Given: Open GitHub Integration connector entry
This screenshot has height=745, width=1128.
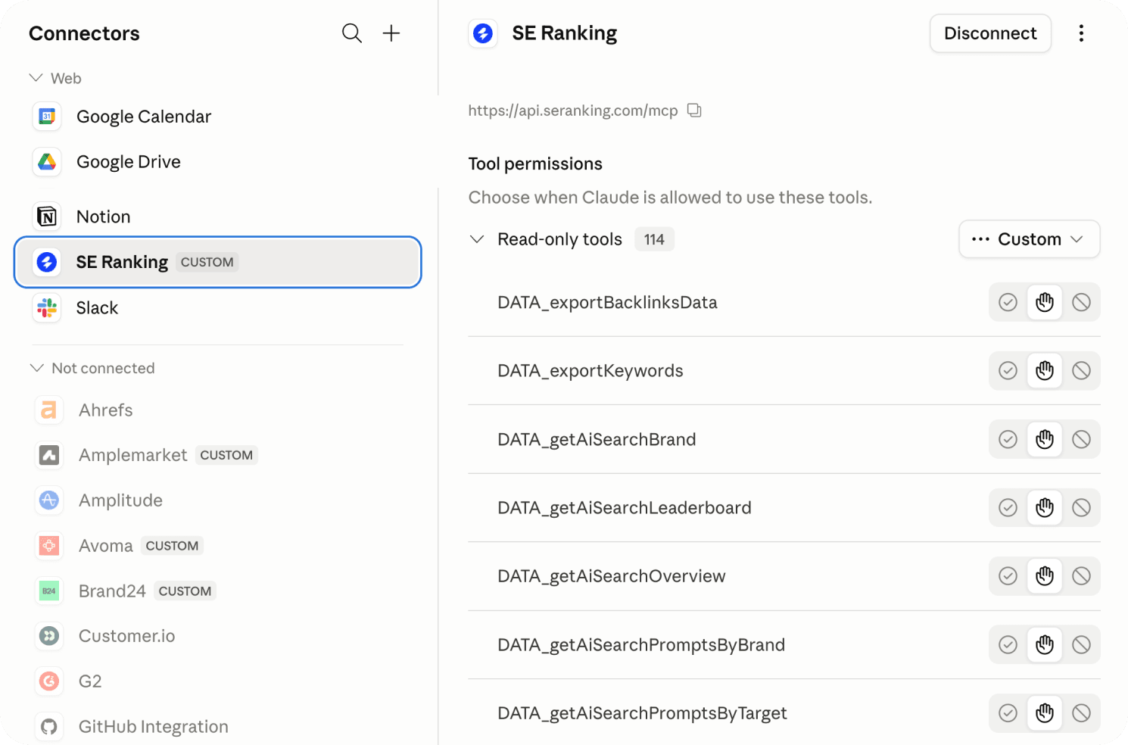Looking at the screenshot, I should (x=217, y=727).
